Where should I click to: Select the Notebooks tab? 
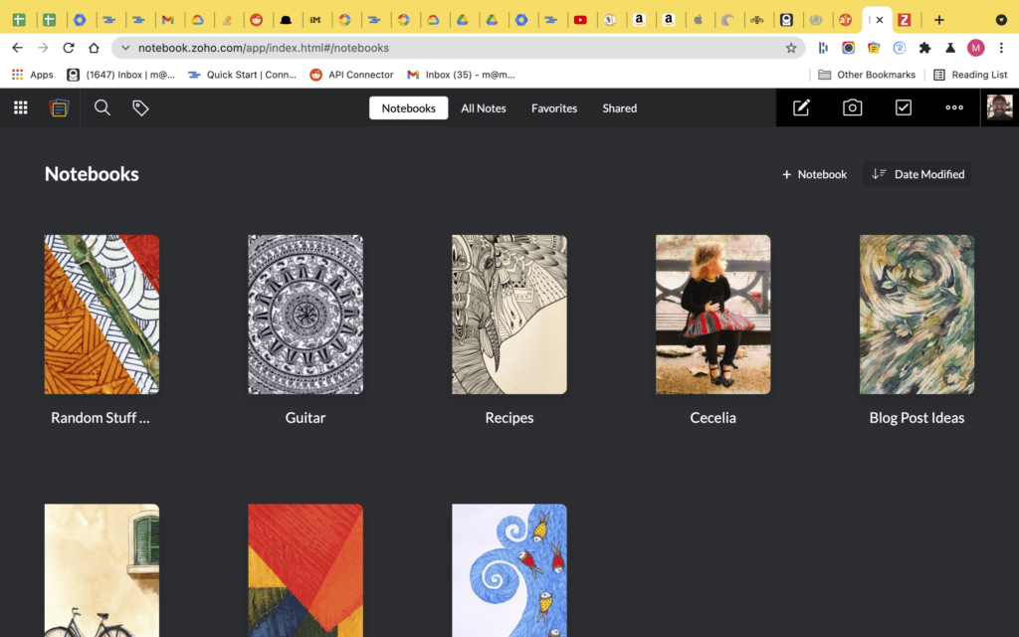(408, 107)
